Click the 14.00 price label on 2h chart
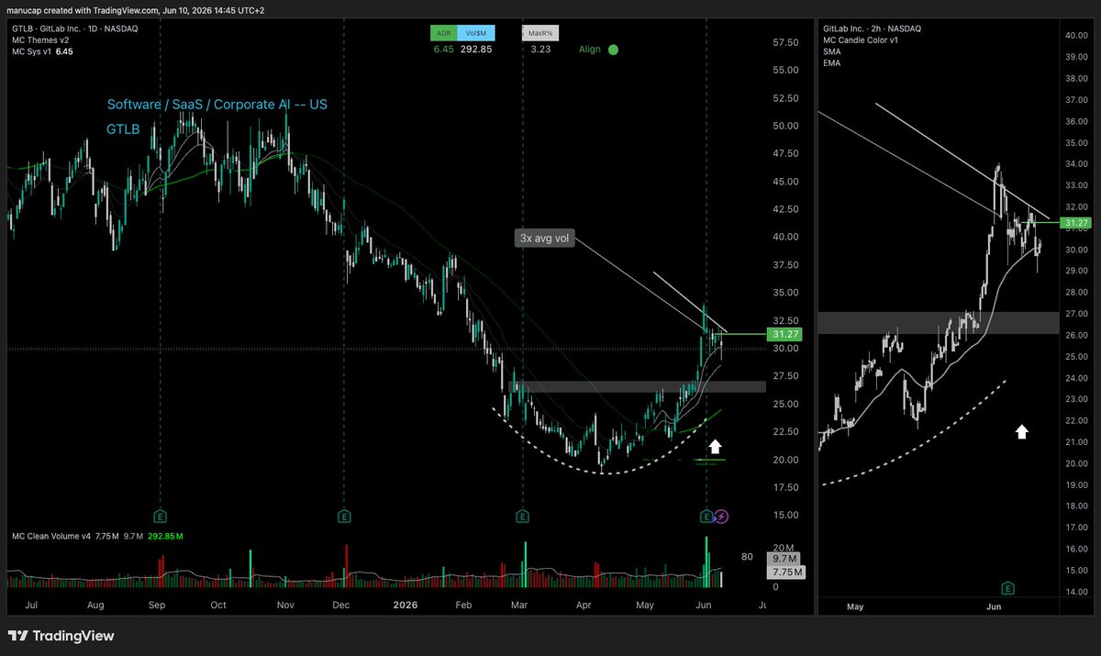This screenshot has height=656, width=1101. coord(1075,592)
